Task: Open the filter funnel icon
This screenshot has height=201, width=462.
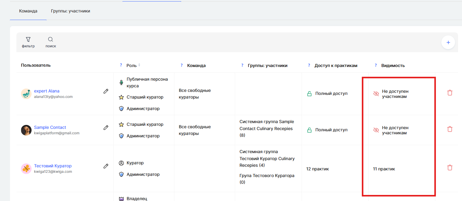Action: pyautogui.click(x=28, y=40)
